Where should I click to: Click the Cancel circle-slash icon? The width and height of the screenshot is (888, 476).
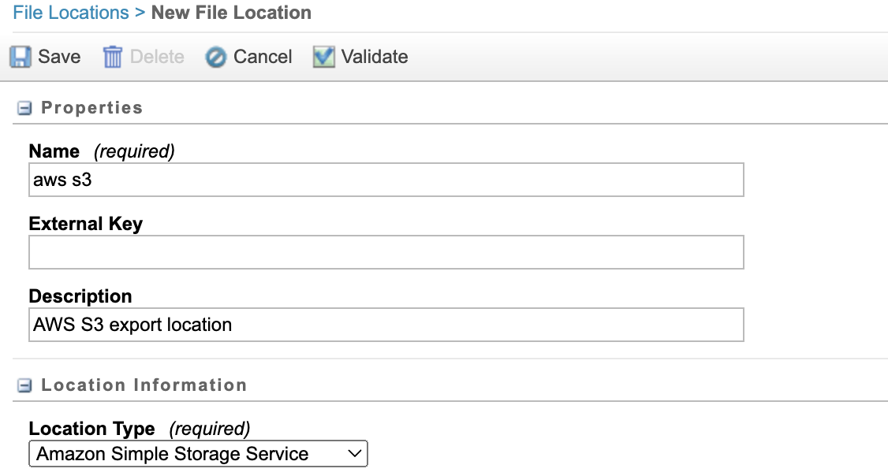click(x=216, y=57)
